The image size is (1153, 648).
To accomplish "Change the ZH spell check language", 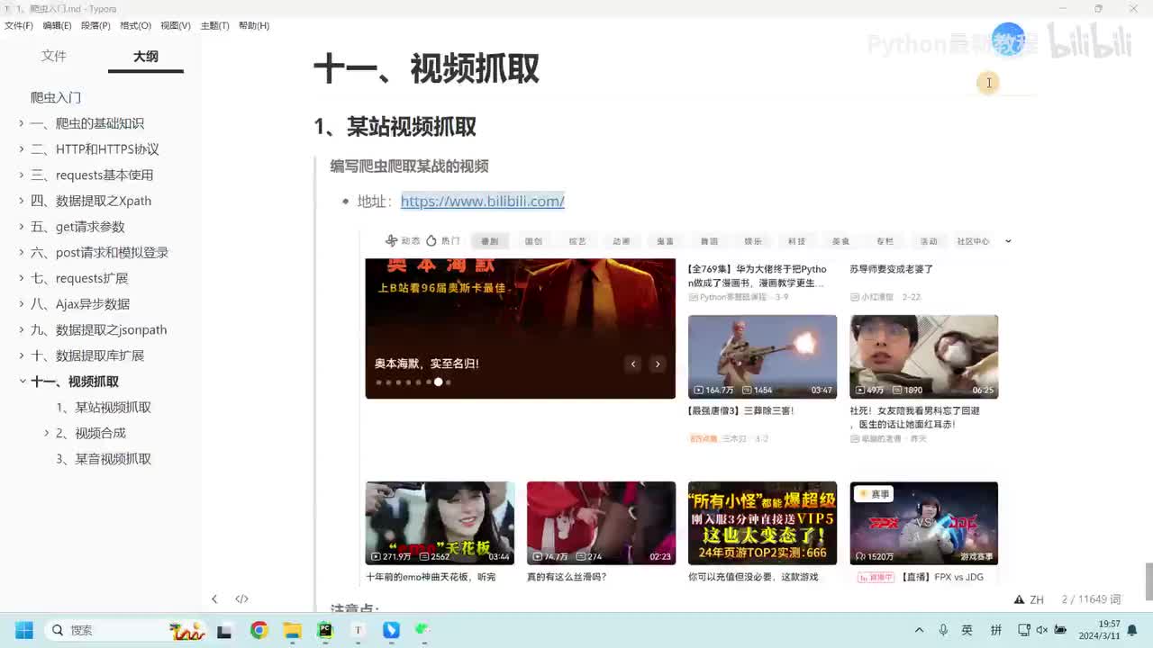I will pyautogui.click(x=1037, y=599).
